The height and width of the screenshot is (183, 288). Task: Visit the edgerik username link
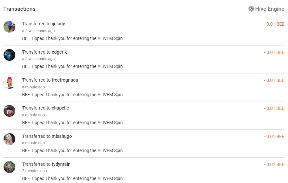coord(59,52)
